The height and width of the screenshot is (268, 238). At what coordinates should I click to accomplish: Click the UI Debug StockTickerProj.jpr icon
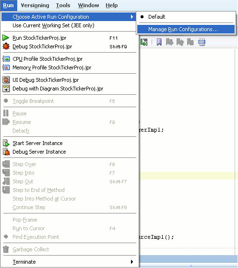[6, 80]
